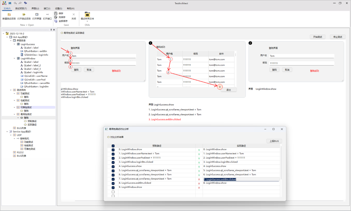This screenshot has width=351, height=211.
Task: Collapse the LoginWindow tree node
Action: click(x=14, y=58)
